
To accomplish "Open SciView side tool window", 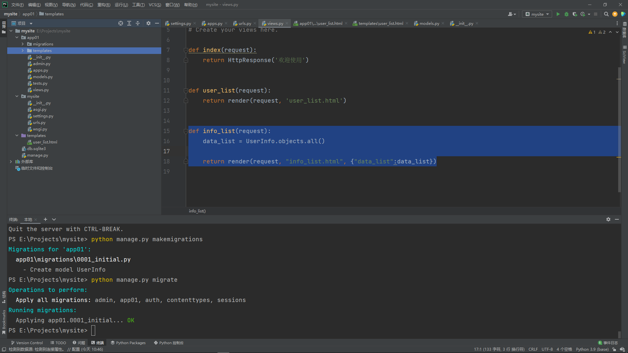I will [x=624, y=55].
